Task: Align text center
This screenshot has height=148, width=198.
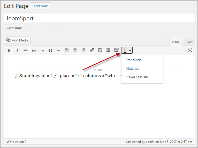Action: [75, 50]
